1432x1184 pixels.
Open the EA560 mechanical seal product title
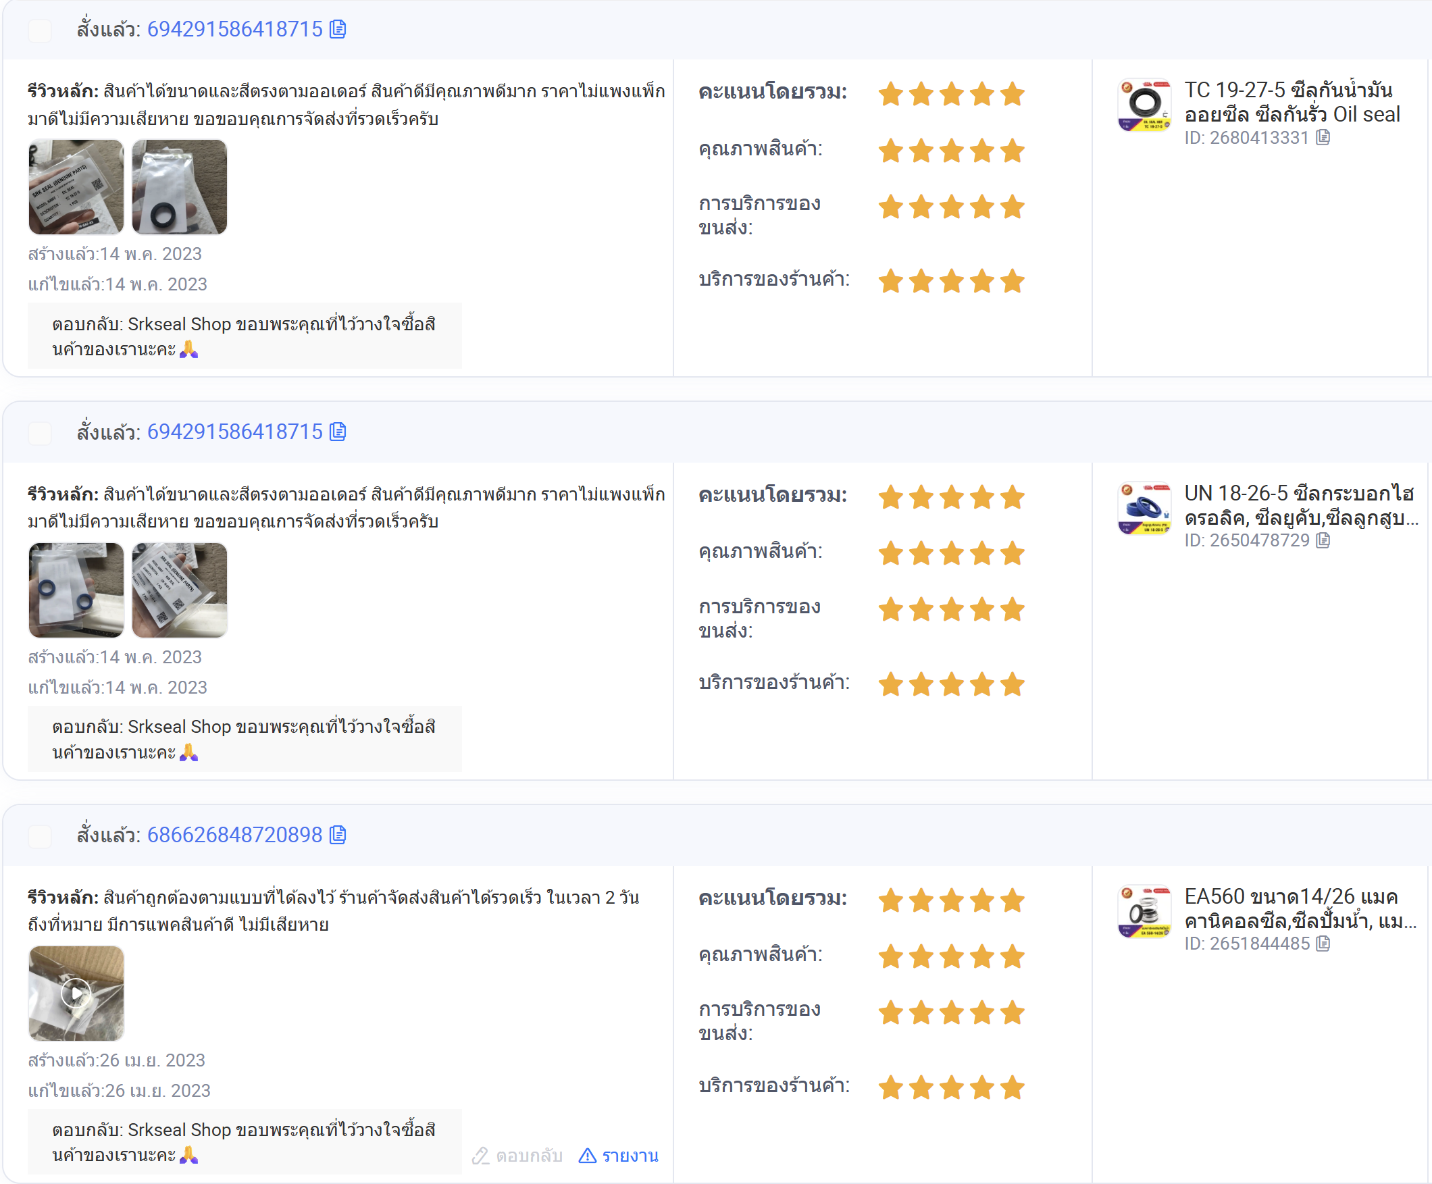[x=1301, y=908]
